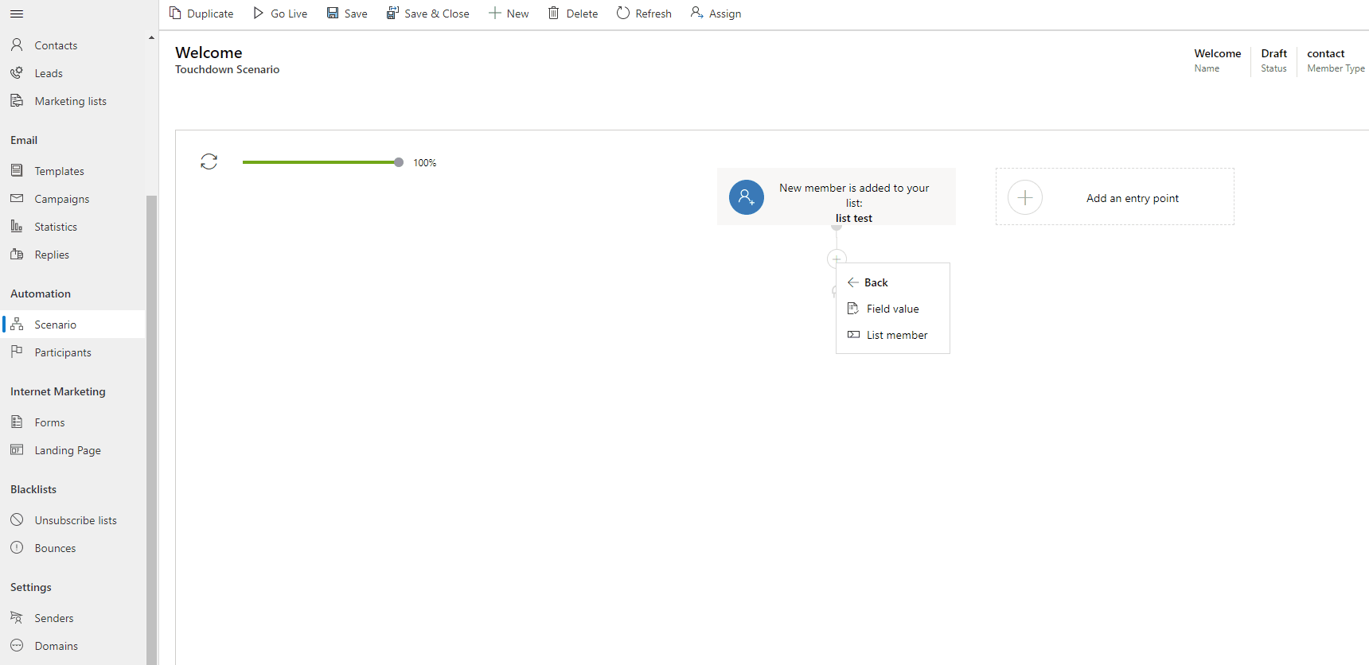This screenshot has height=665, width=1369.
Task: Collapse sidebar using the up arrow near Contacts
Action: pos(151,38)
